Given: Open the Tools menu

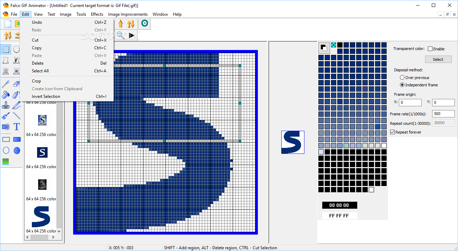Looking at the screenshot, I should click(x=81, y=14).
